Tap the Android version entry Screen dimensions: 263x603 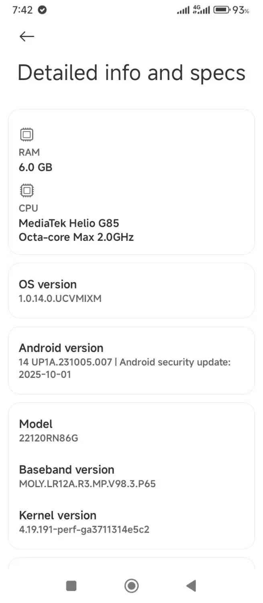pos(131,361)
